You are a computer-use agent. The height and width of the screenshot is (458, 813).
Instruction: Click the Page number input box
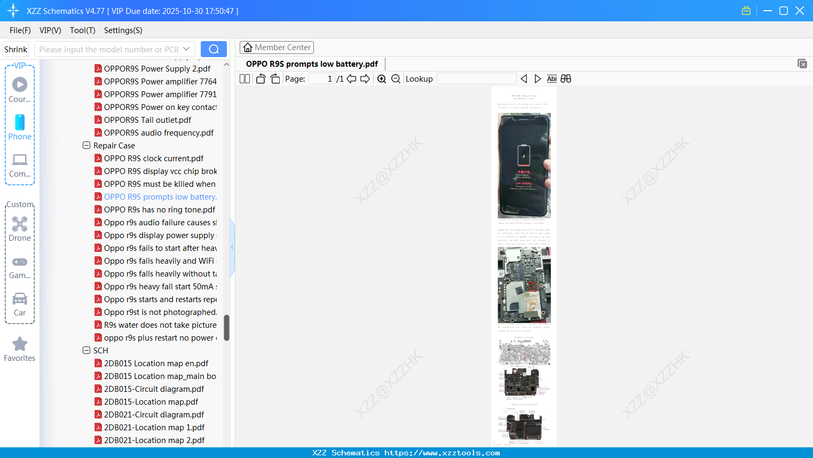pos(322,79)
